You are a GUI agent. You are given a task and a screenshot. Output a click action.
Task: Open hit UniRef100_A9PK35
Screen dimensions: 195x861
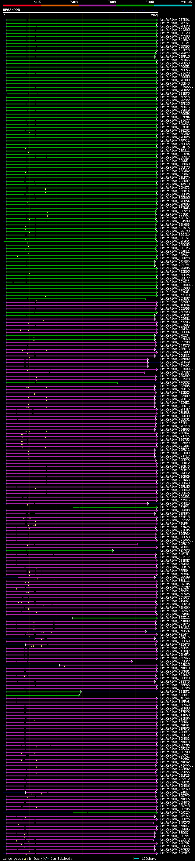point(175,104)
